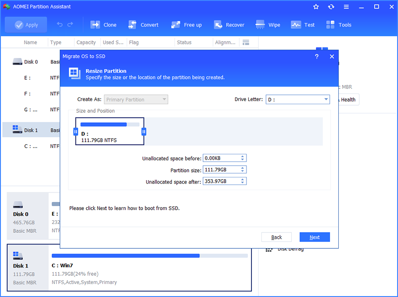Viewport: 398px width, 297px height.
Task: Increase Unallocated space before value
Action: (243, 156)
